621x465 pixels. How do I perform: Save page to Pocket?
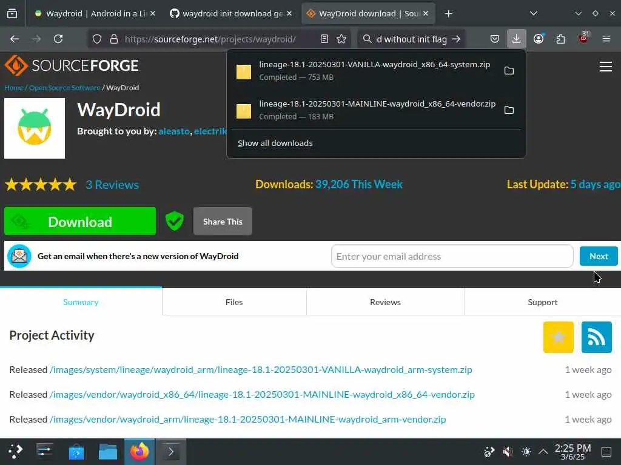(x=495, y=39)
